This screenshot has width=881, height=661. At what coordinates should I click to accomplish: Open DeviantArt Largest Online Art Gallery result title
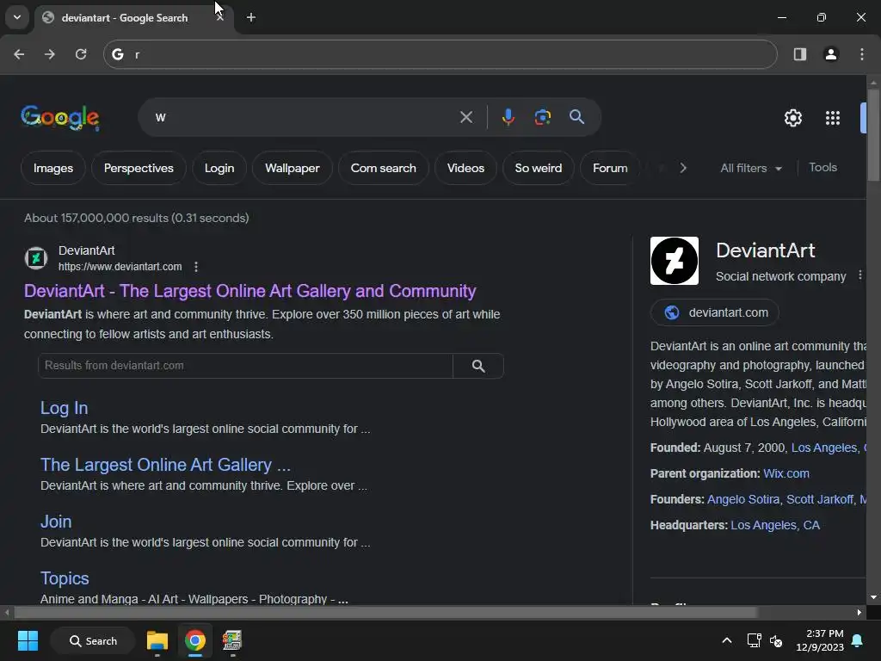250,291
